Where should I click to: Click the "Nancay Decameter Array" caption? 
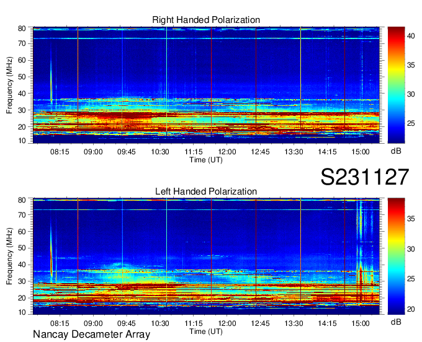point(91,335)
